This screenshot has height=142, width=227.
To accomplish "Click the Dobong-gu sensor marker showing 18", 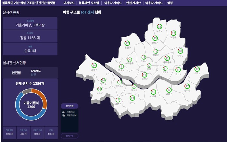I will [159, 27].
